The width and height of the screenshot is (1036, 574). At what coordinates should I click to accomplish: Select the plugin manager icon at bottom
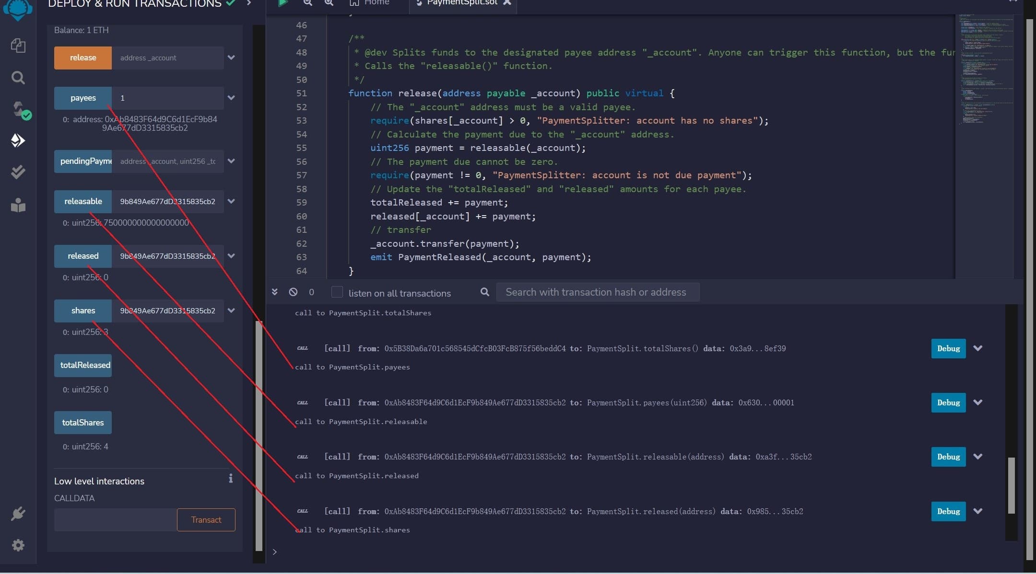coord(18,514)
